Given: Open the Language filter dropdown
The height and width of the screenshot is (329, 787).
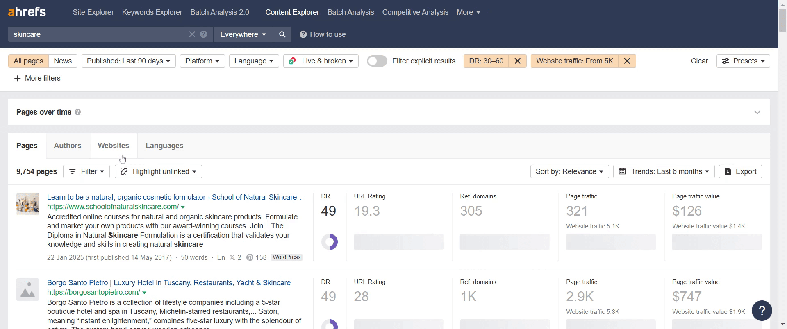Looking at the screenshot, I should pyautogui.click(x=254, y=61).
